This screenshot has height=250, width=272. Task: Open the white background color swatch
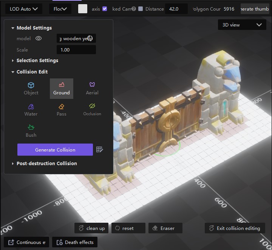(83, 9)
